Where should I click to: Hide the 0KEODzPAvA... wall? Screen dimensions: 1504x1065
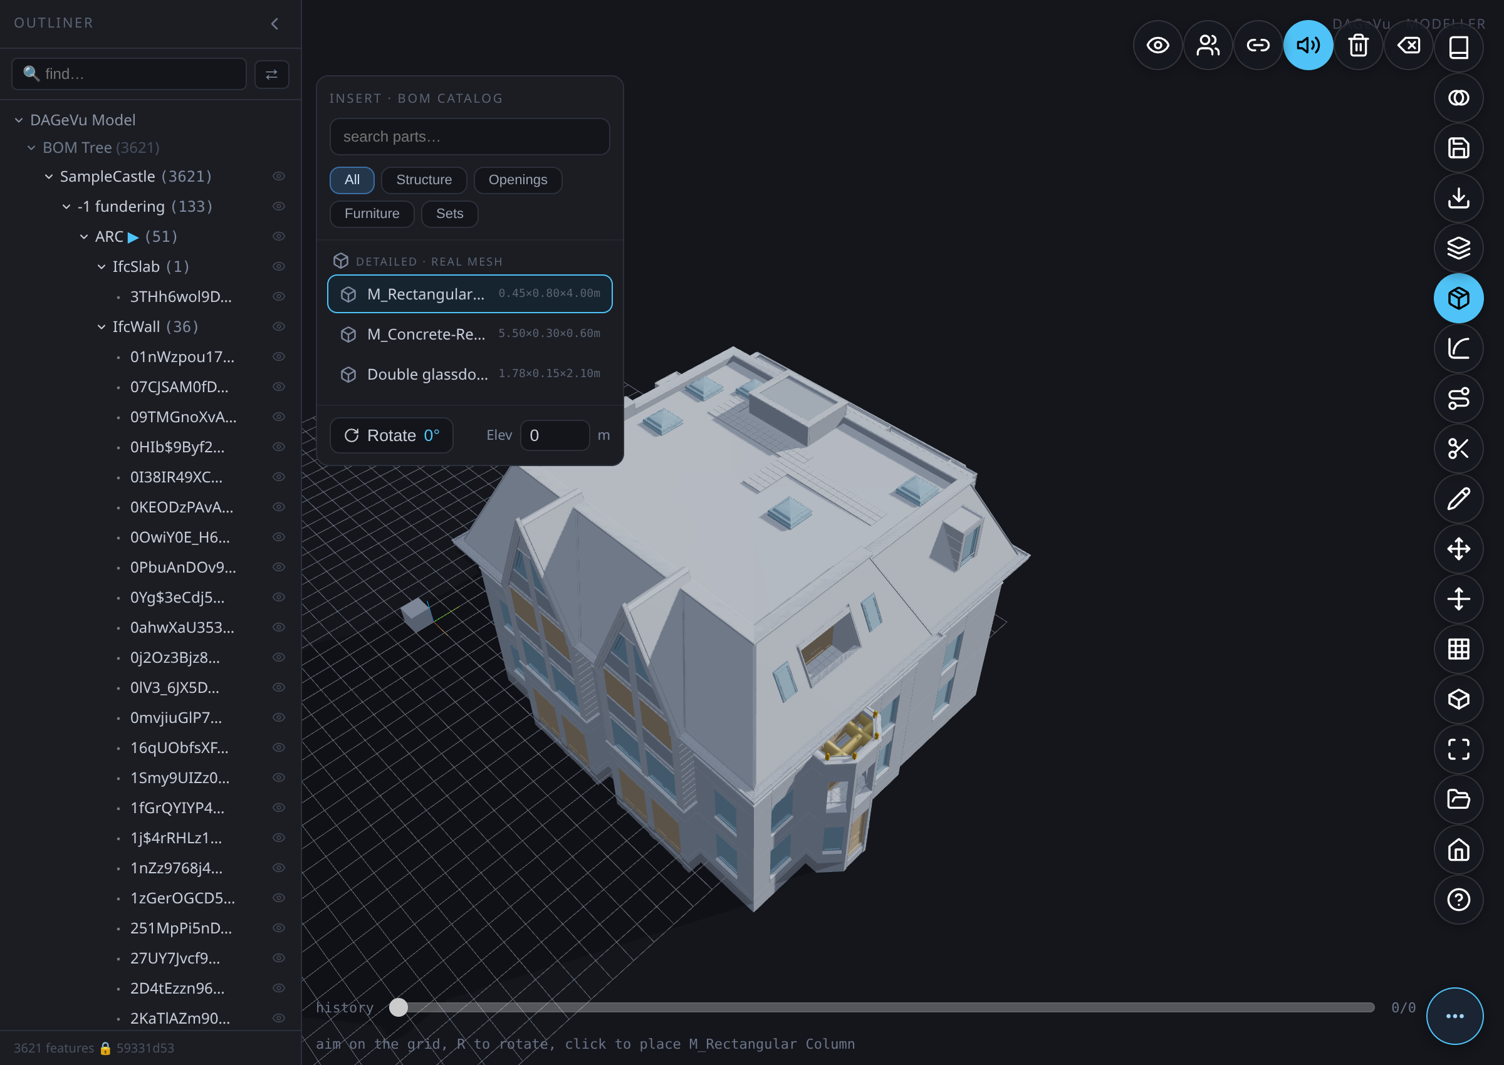coord(279,507)
